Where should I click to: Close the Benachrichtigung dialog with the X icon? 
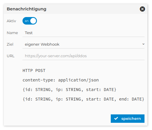pyautogui.click(x=142, y=9)
